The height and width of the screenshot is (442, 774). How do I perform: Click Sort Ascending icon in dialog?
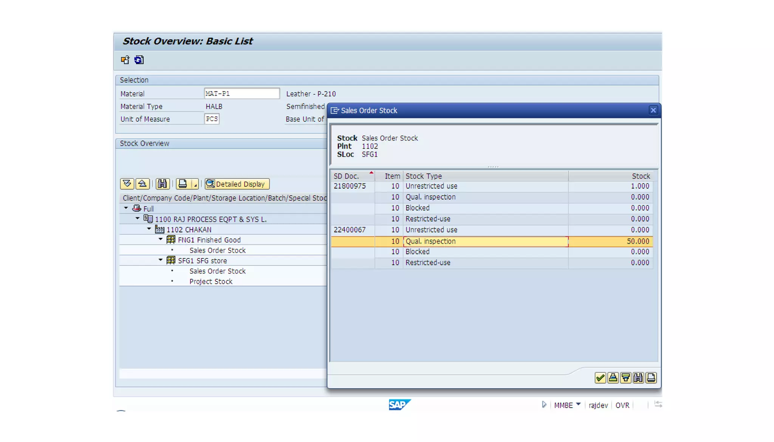(613, 378)
